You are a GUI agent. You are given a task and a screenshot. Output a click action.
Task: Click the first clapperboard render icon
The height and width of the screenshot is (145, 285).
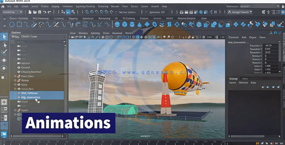[x=182, y=12]
